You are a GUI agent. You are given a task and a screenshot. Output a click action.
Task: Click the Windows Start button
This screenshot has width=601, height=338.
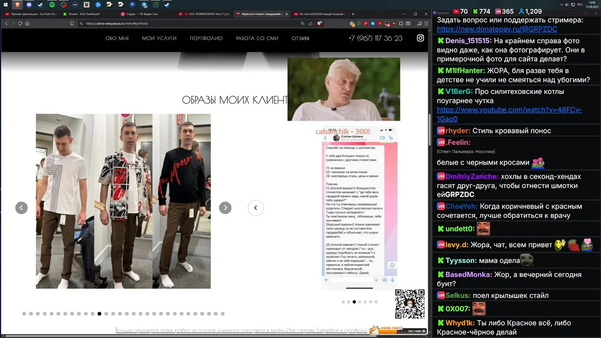6,5
